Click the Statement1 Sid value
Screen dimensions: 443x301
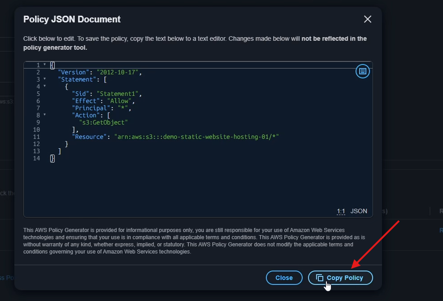tap(119, 94)
